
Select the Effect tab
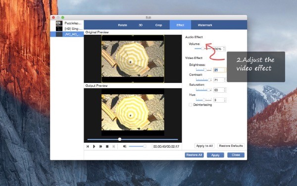180,25
